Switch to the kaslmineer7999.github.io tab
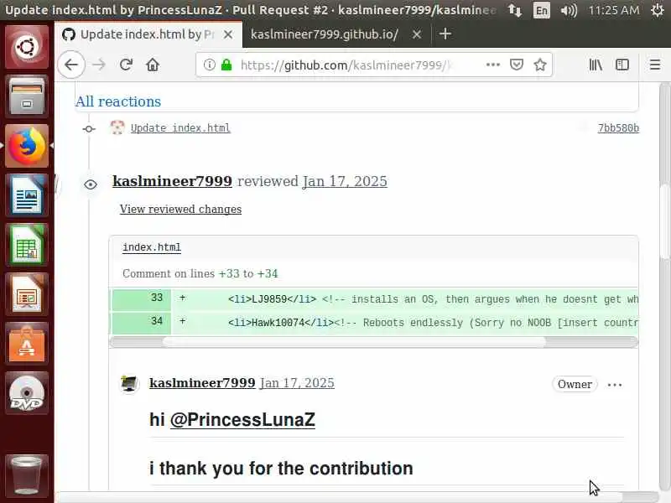The height and width of the screenshot is (503, 671). [x=324, y=34]
